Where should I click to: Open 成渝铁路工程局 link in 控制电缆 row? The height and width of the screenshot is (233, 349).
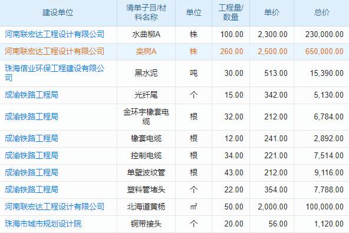pos(31,155)
